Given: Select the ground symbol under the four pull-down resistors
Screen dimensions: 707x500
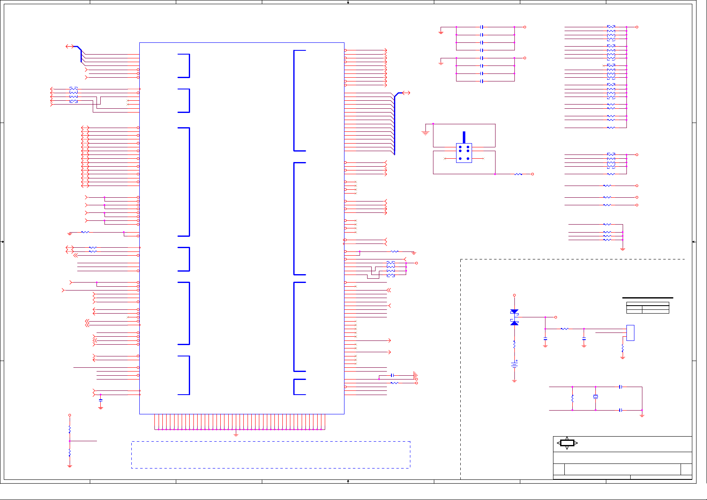Looking at the screenshot, I should 623,249.
